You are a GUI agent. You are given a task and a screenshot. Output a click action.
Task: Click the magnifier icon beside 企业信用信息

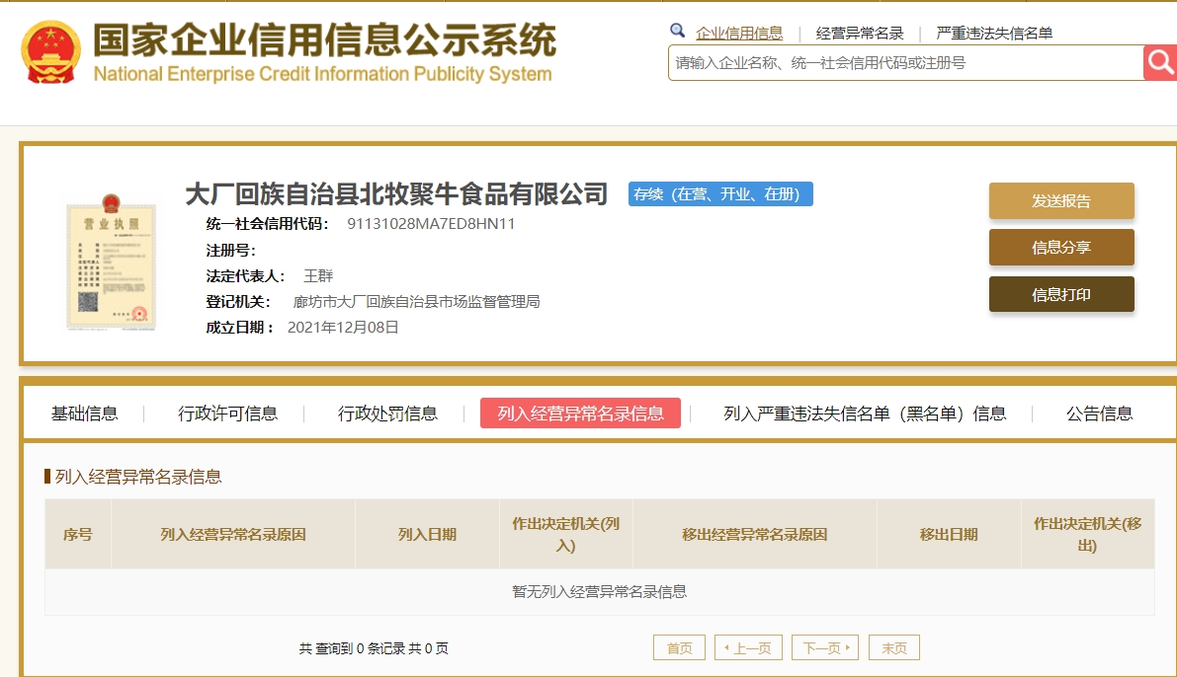pyautogui.click(x=677, y=31)
